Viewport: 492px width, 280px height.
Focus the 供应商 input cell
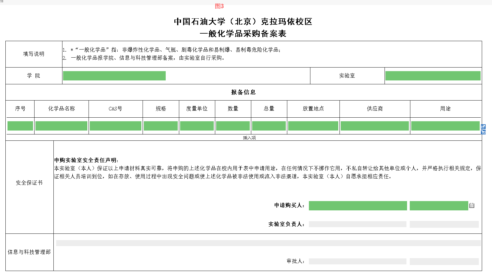[x=375, y=126]
